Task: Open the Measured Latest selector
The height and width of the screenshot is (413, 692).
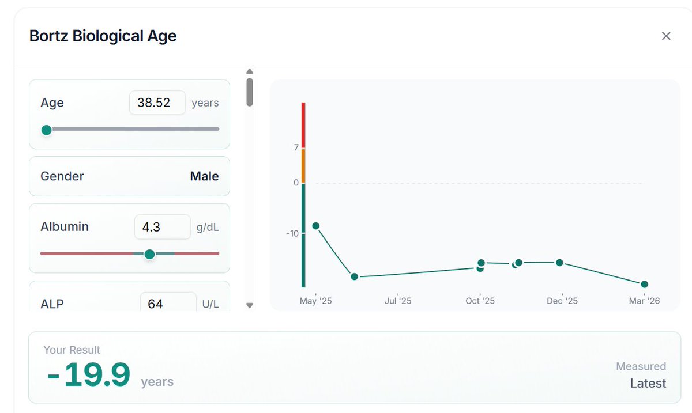Action: [x=641, y=375]
